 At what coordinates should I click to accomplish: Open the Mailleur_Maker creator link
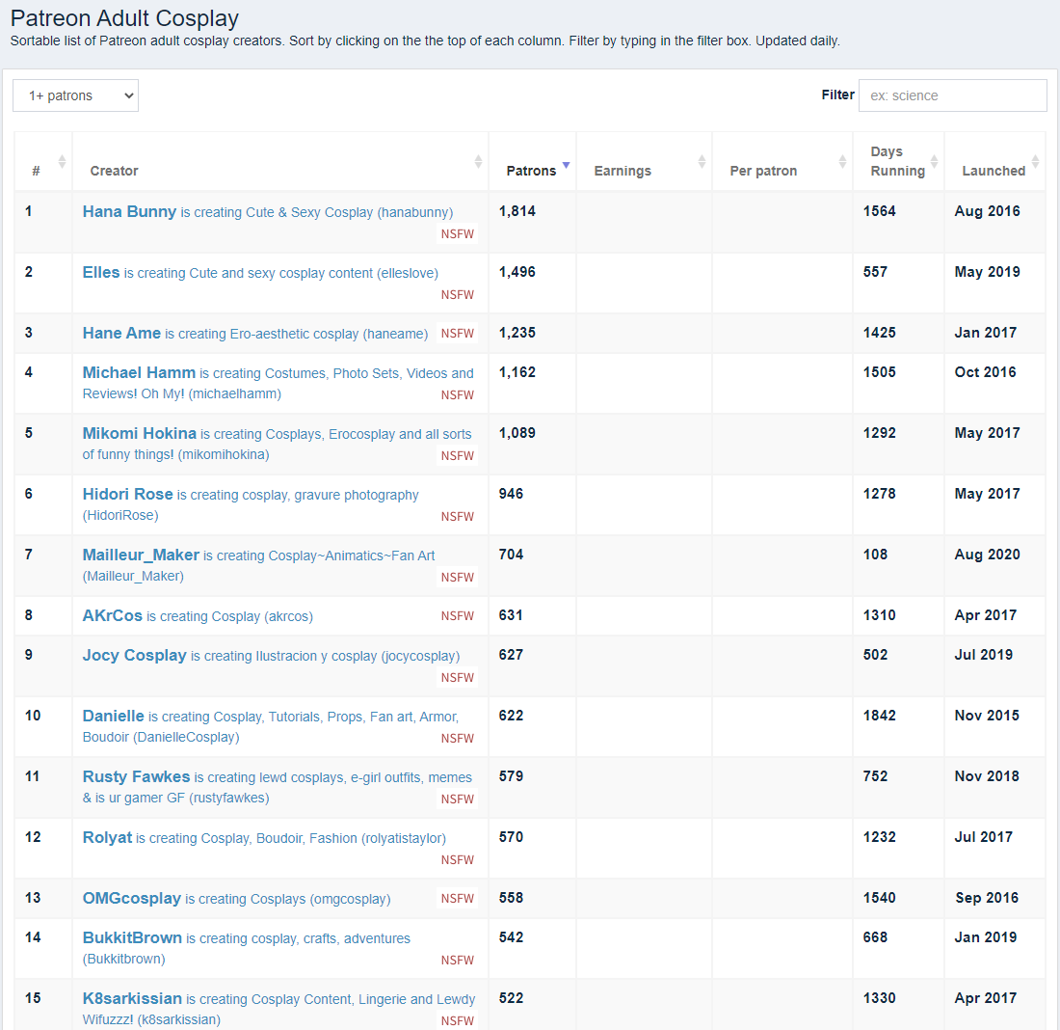(141, 555)
